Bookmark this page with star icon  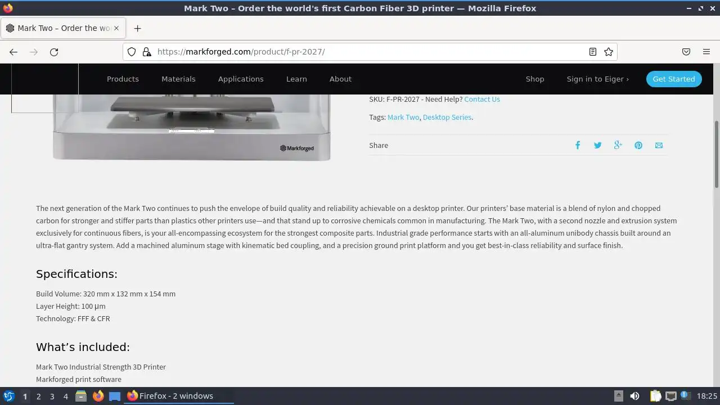point(609,52)
